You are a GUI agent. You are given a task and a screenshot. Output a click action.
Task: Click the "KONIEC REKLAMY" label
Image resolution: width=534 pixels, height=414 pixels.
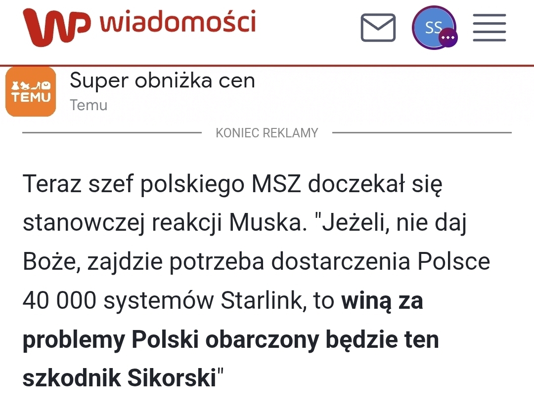point(267,133)
